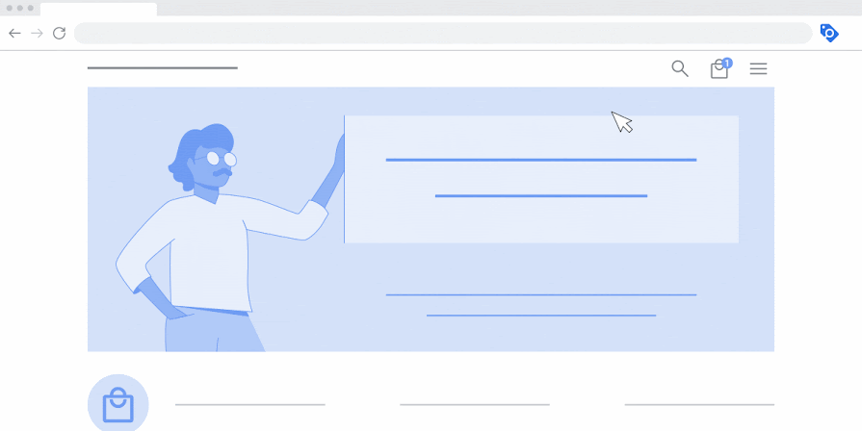Open the blue price tag extension
862x431 pixels.
[829, 33]
